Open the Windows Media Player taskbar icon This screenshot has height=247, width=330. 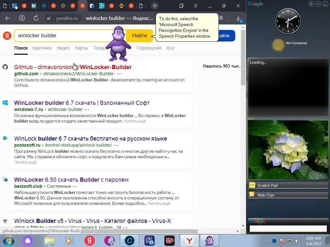click(x=69, y=241)
